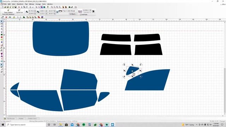Viewport: 226px width, 127px height.
Task: Click the Quick Cut button
Action: (19, 12)
